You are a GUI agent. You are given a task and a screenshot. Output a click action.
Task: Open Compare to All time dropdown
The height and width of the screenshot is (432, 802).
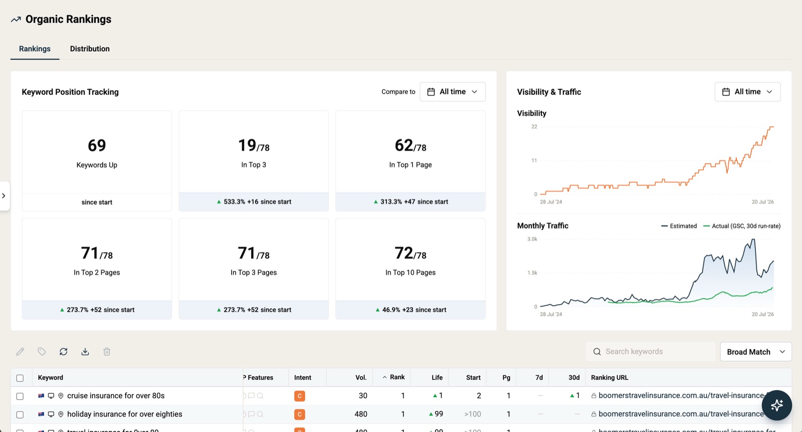pyautogui.click(x=453, y=92)
